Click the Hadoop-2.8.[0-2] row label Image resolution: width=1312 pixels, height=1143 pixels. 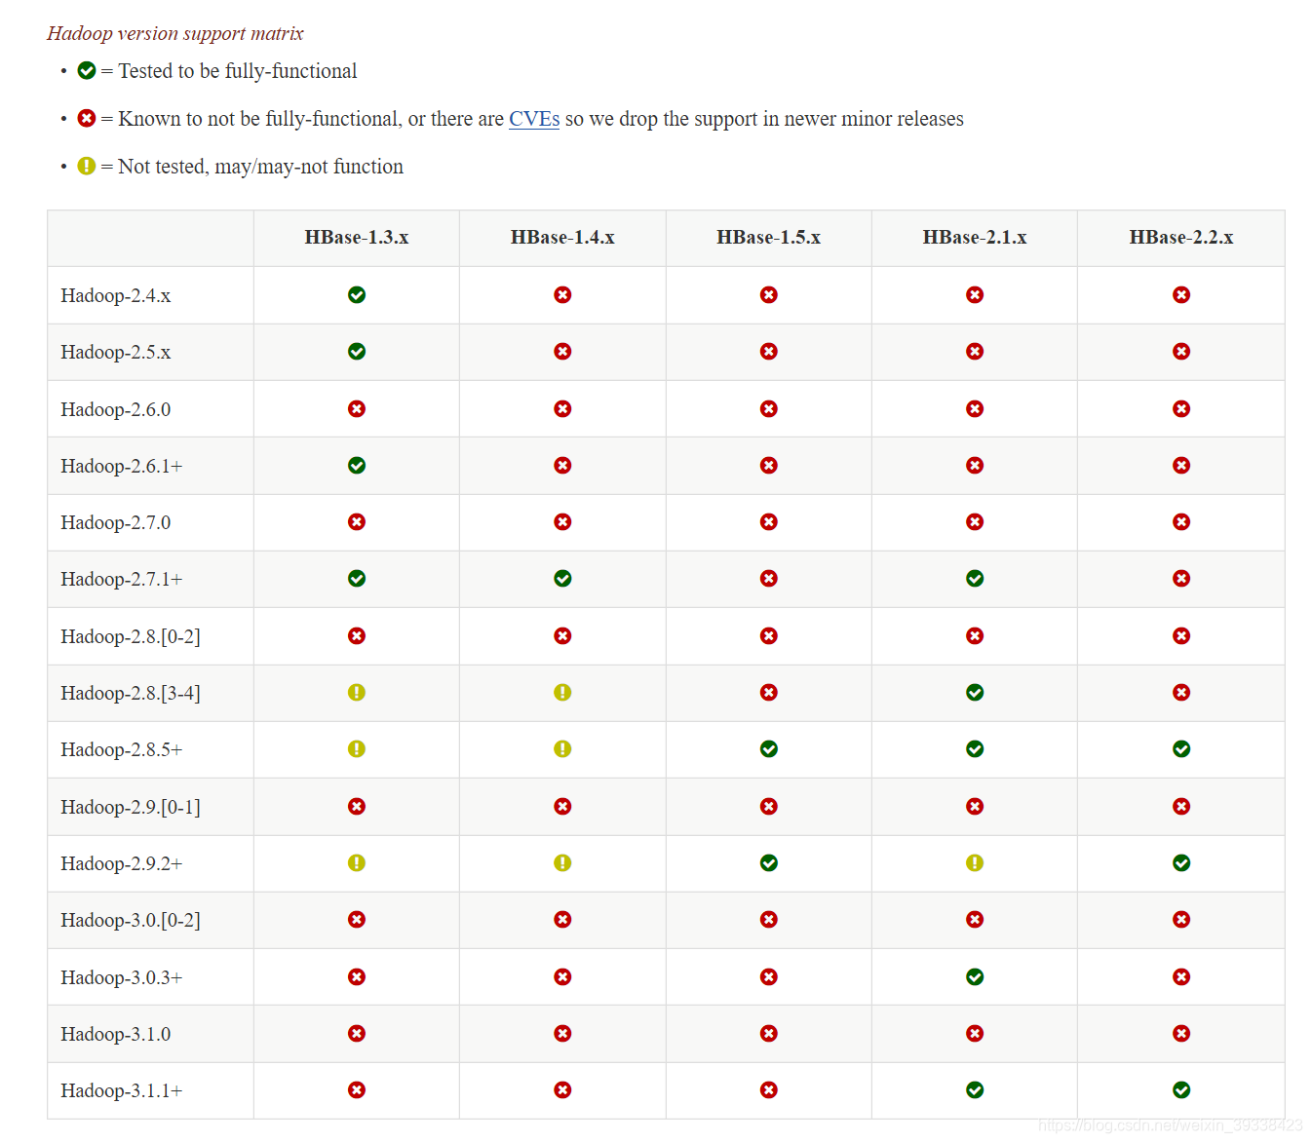tap(131, 636)
